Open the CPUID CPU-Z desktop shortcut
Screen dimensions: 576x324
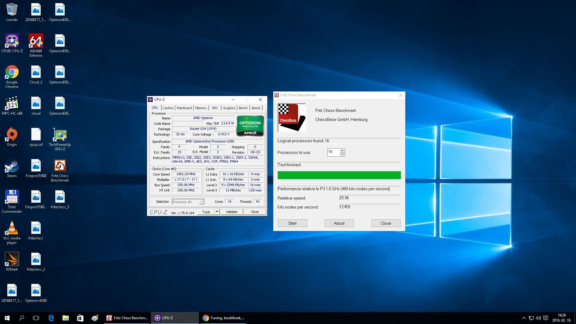(12, 43)
